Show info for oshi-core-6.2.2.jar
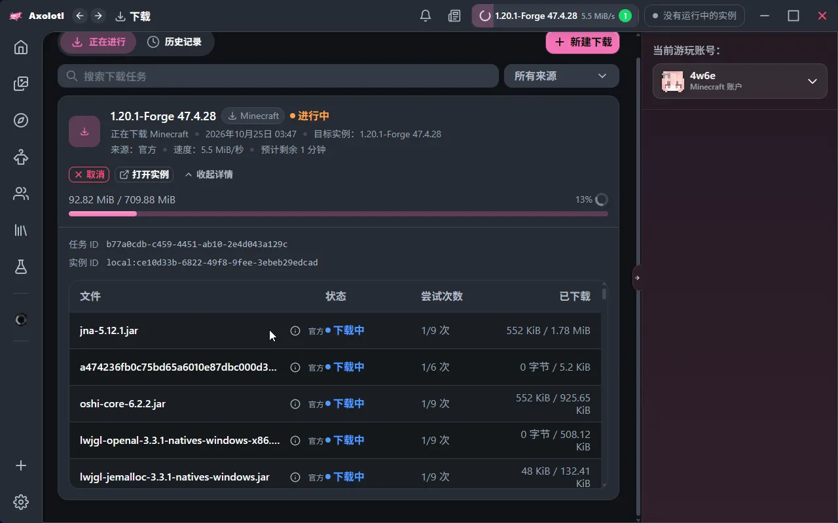 (x=295, y=404)
